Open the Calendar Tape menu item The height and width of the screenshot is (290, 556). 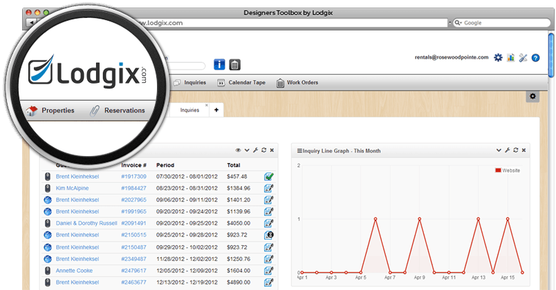click(241, 83)
